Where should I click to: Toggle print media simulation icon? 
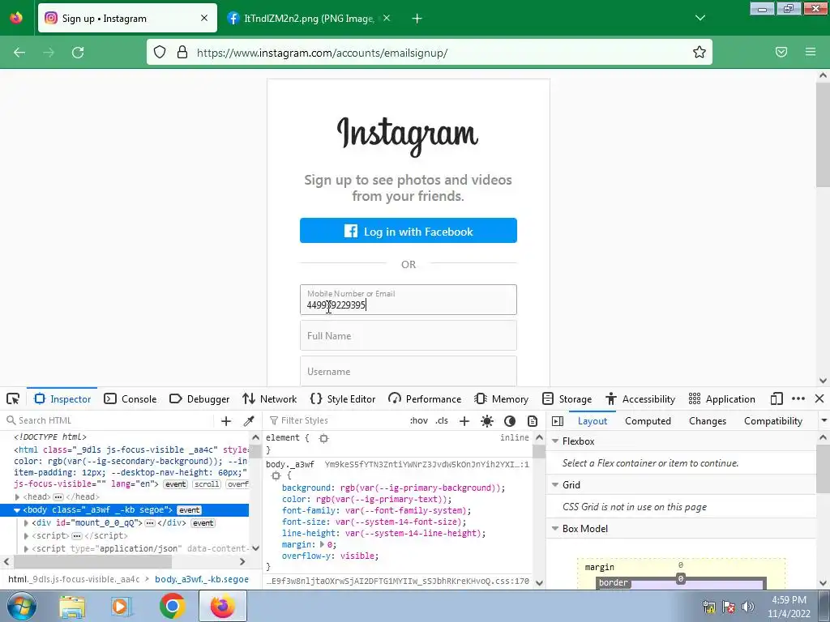(x=533, y=421)
